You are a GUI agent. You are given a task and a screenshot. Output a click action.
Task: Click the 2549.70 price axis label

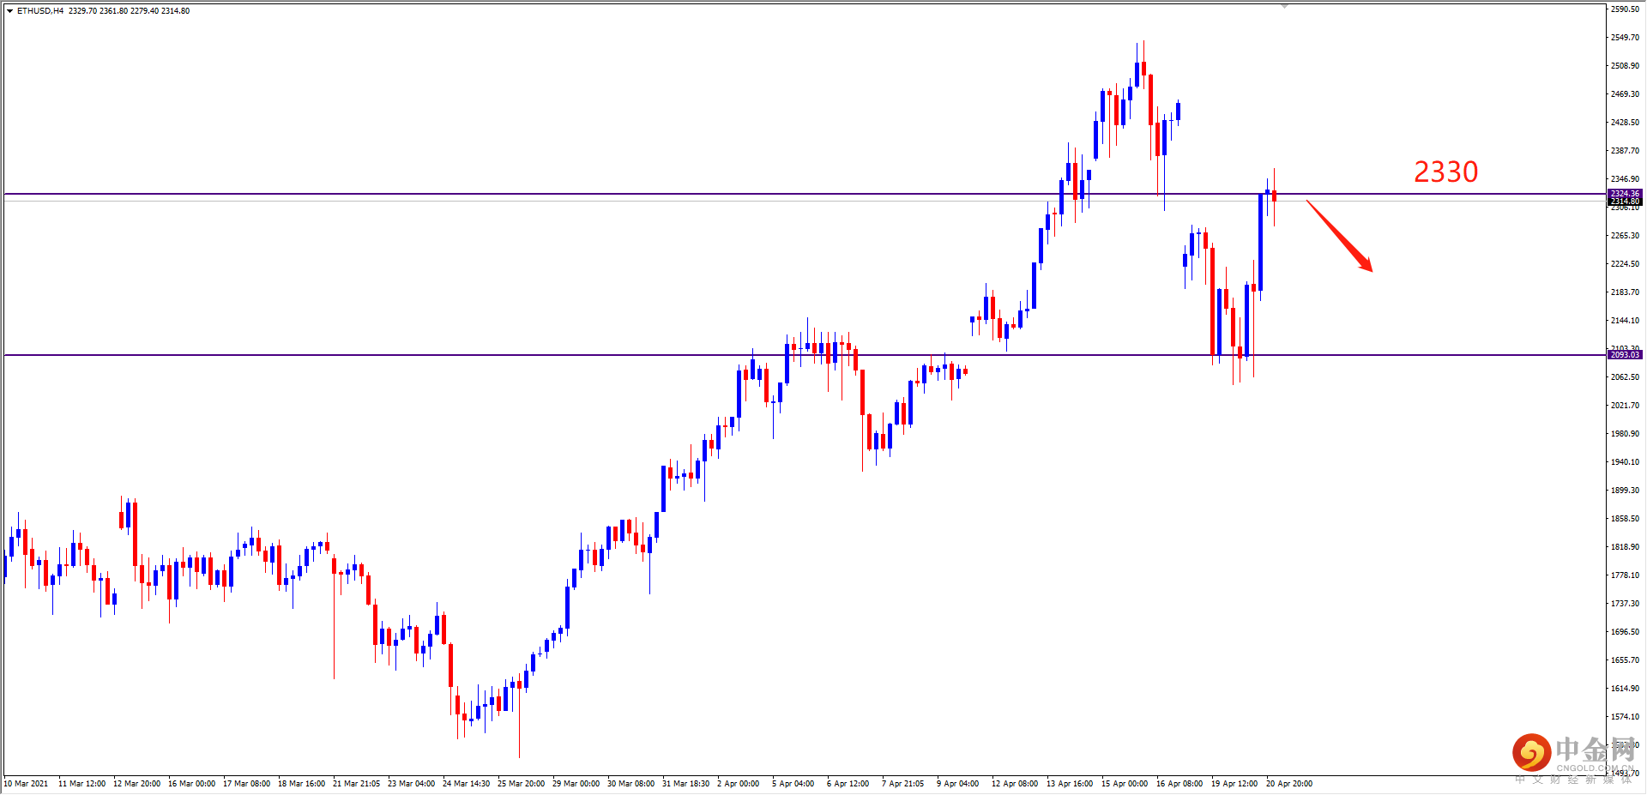pyautogui.click(x=1625, y=38)
